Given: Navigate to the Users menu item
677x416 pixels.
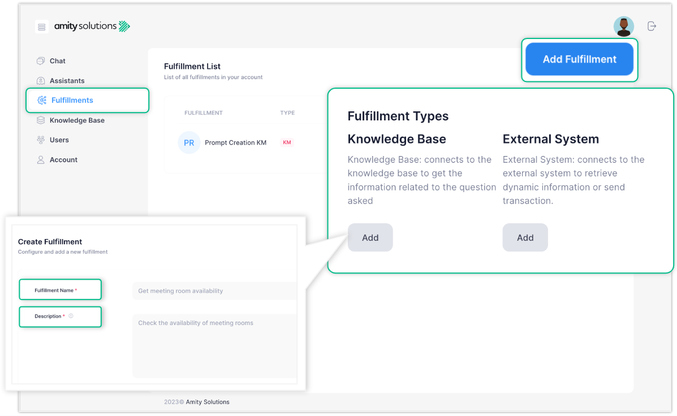Looking at the screenshot, I should pos(59,140).
